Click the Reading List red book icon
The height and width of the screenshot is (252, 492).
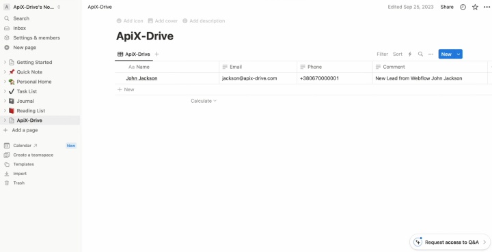[x=12, y=111]
